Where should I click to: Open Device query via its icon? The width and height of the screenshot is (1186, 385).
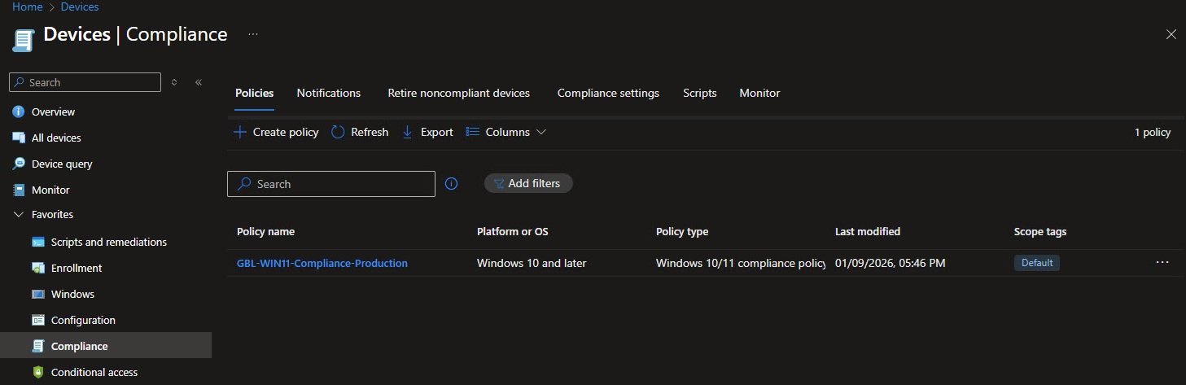[19, 164]
